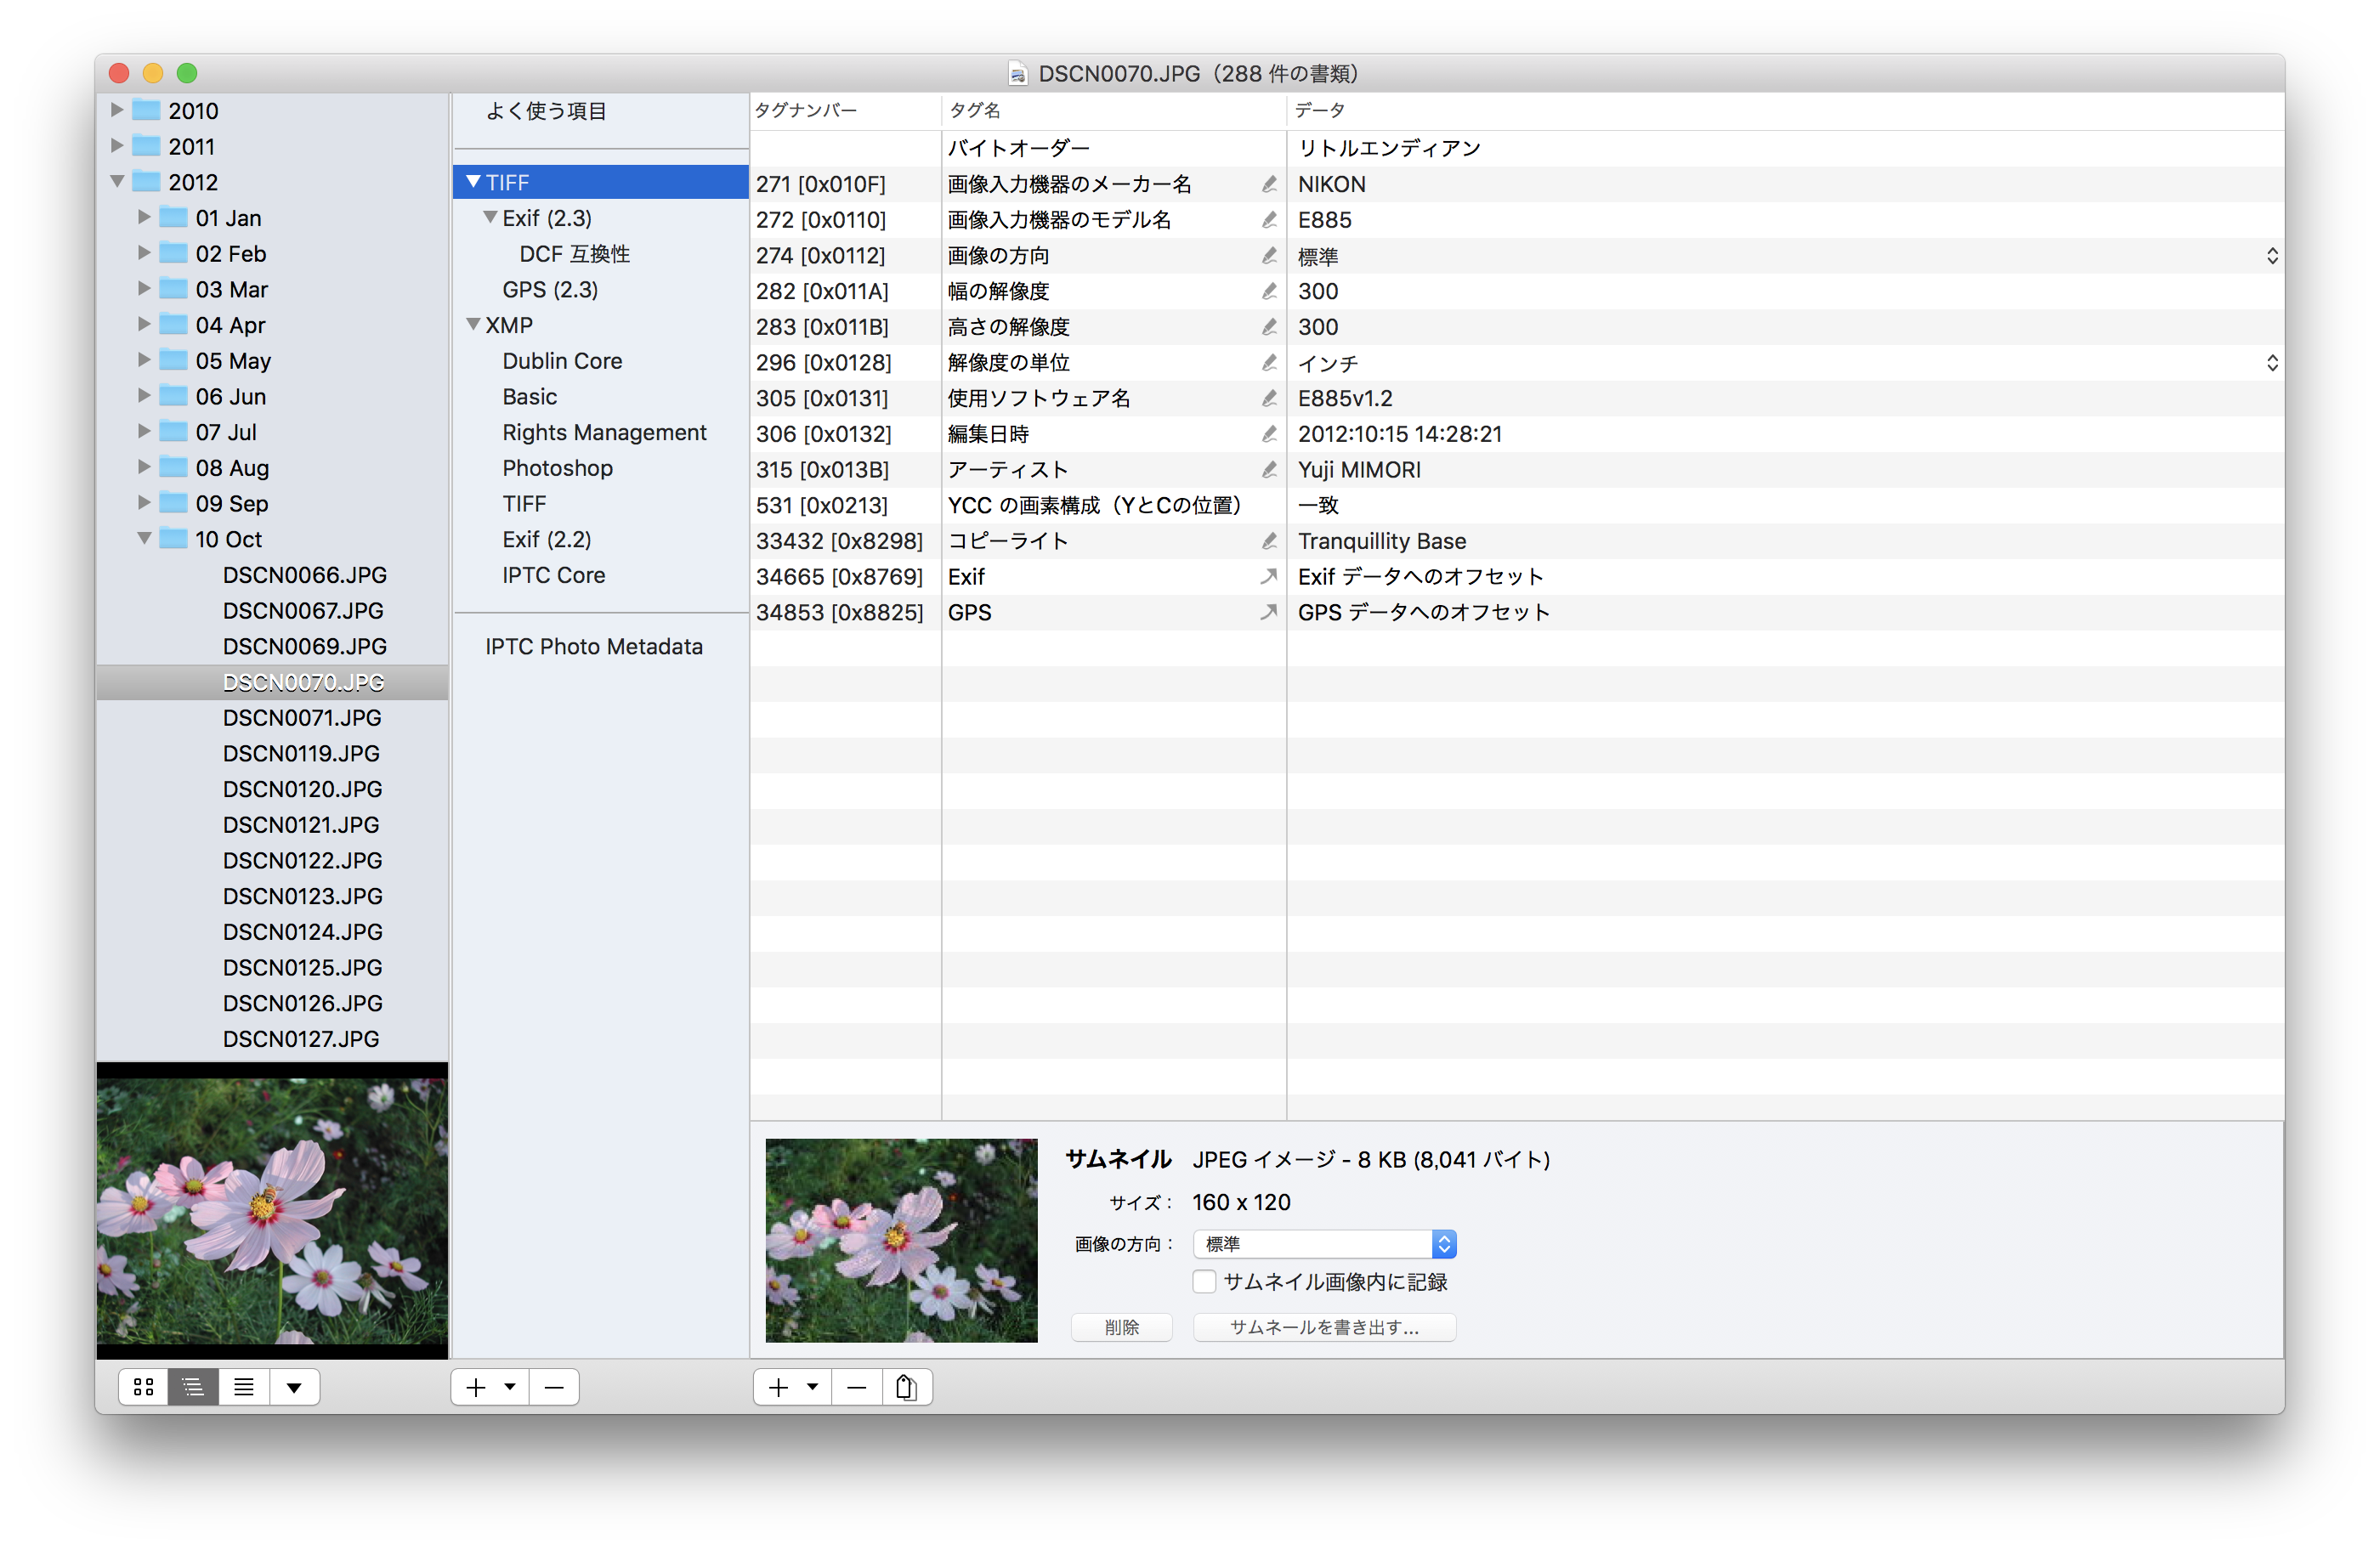Select file DSCN0121.JPG in sidebar
This screenshot has width=2380, height=1550.
301,825
